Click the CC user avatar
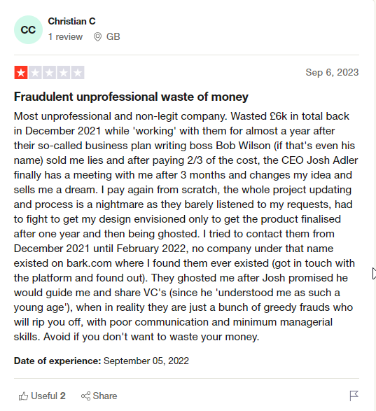The width and height of the screenshot is (376, 411). click(28, 29)
